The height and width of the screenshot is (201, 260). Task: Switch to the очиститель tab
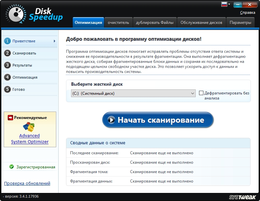(118, 23)
